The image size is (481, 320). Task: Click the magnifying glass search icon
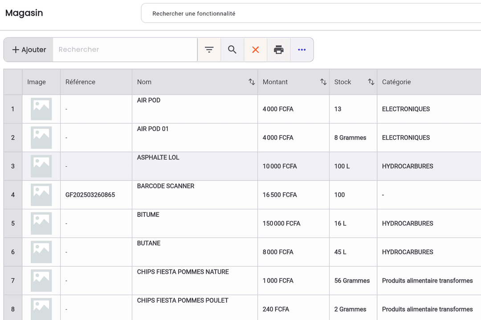point(232,50)
